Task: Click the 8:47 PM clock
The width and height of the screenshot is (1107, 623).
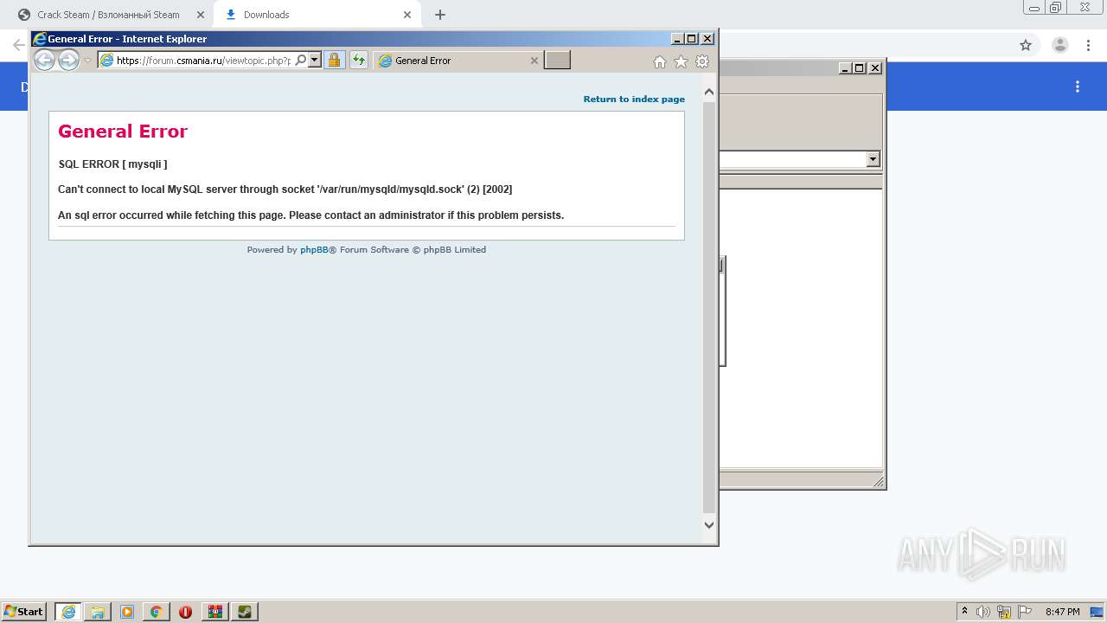Action: [1062, 612]
